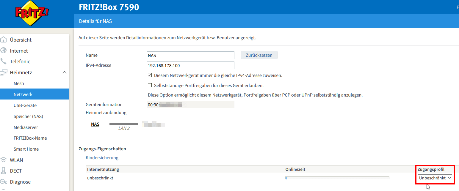Viewport: 459px width, 191px height.
Task: Click the Telefonie phone icon
Action: point(3,61)
